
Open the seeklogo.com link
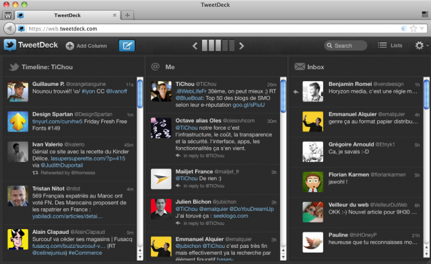(x=230, y=216)
